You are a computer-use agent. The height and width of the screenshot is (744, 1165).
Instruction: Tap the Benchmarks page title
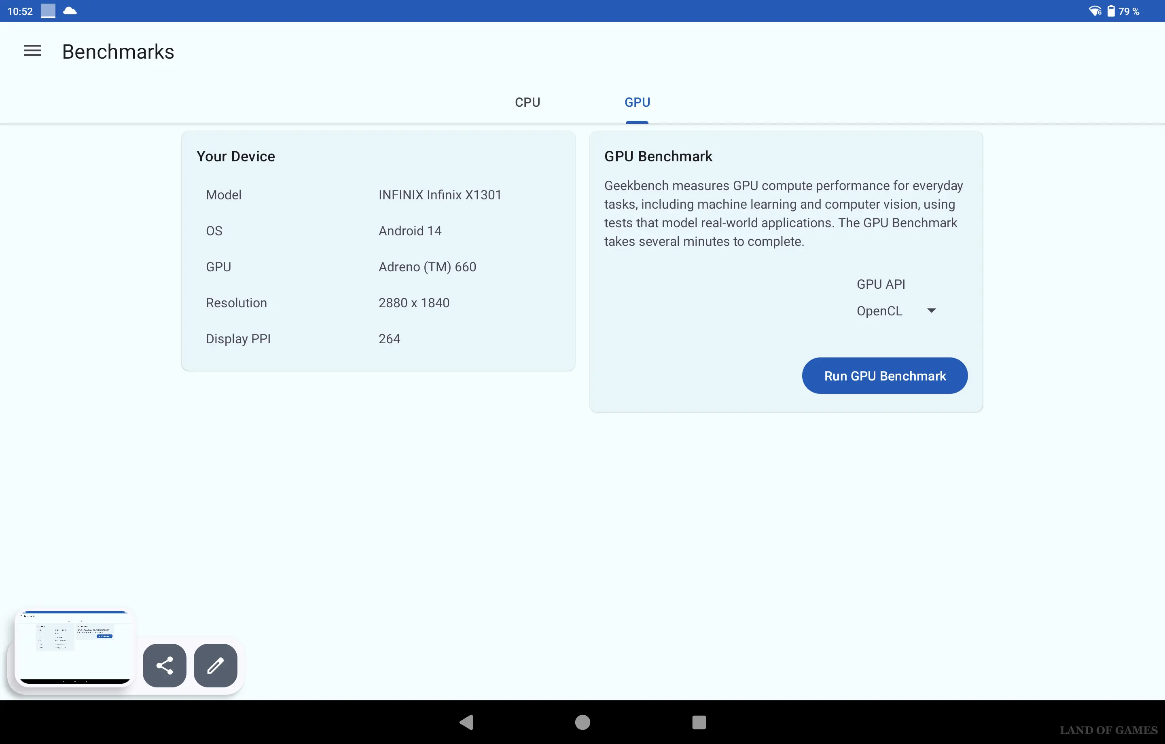(118, 52)
